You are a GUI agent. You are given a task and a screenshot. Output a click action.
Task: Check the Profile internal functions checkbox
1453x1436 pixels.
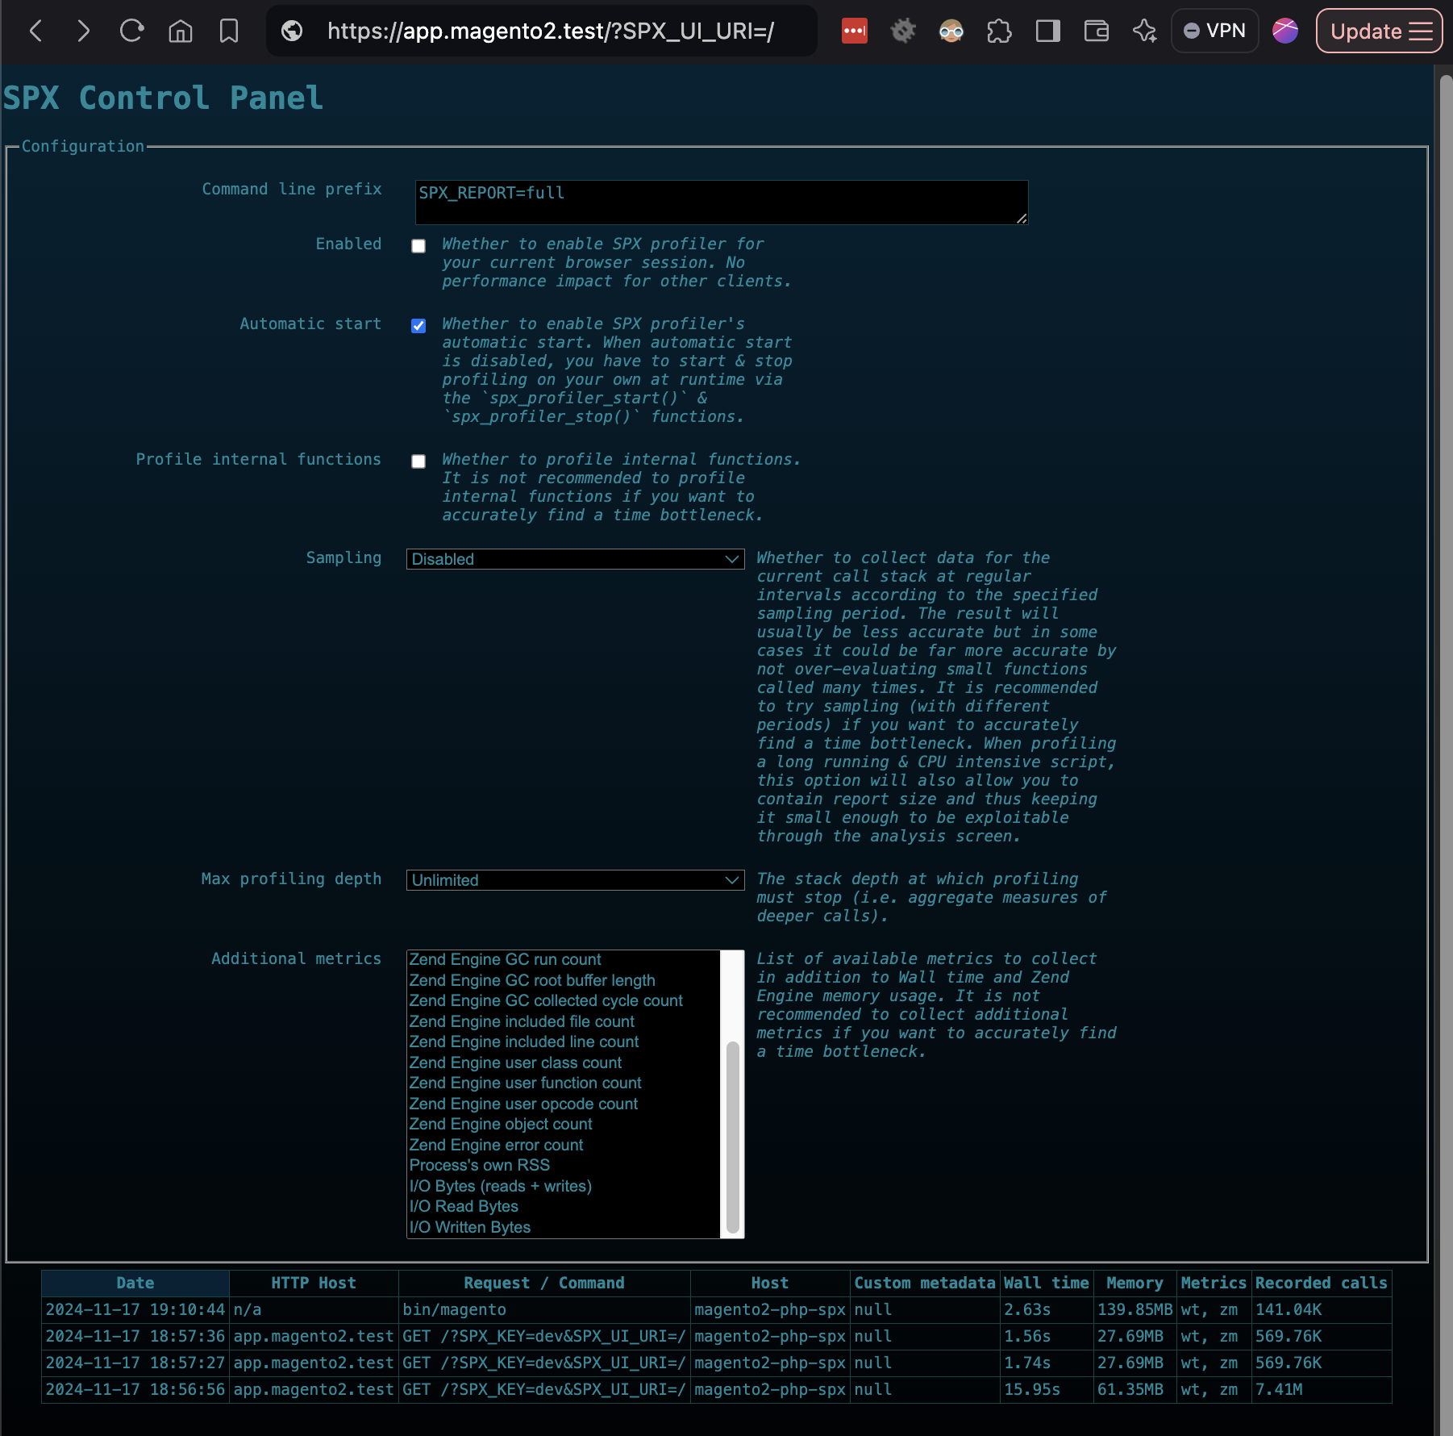click(418, 461)
